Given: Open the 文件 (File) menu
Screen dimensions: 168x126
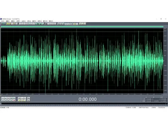Looking at the screenshot, I should pyautogui.click(x=2, y=21).
